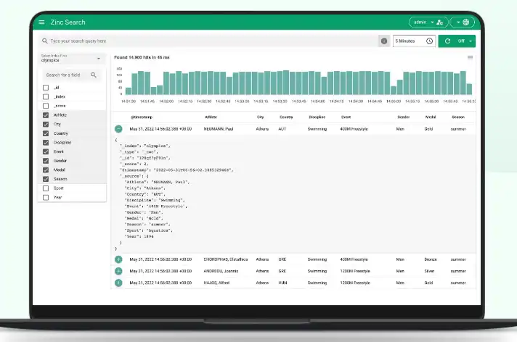Expand the ANDREOU, Joannis row details
Viewport: 517px width, 342px height.
click(x=118, y=271)
